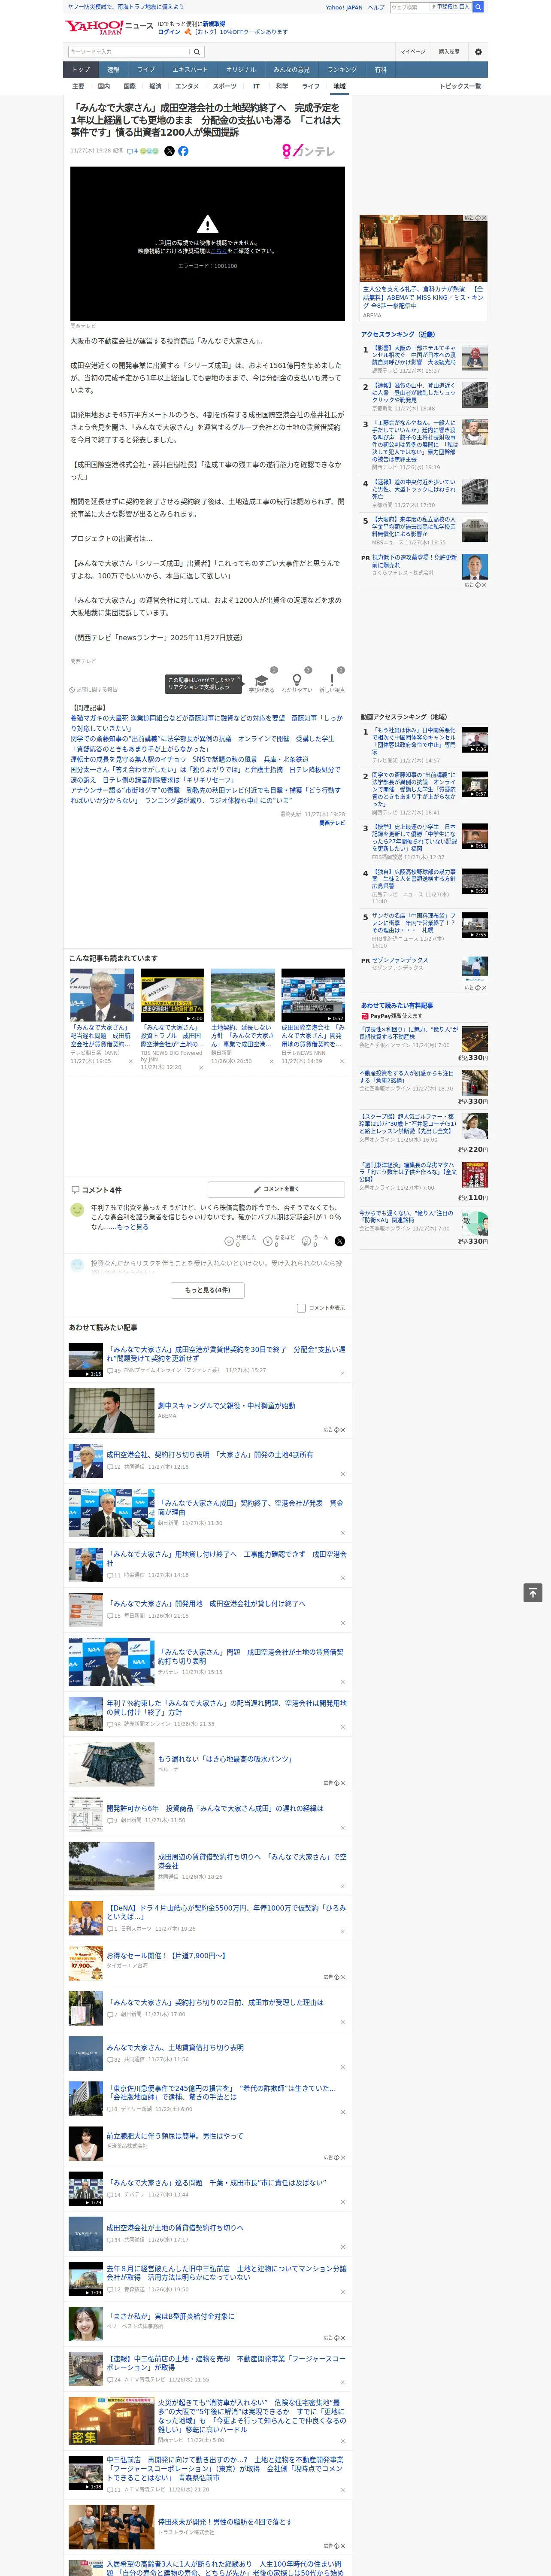Focus the top web search input field
Screen dimensions: 551x2576
409,7
